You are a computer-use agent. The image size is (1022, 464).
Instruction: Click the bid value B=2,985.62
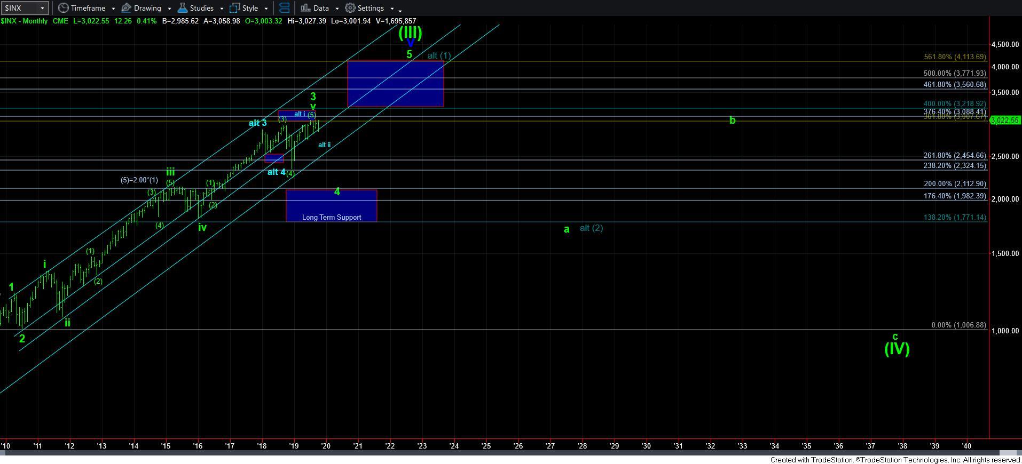click(x=180, y=21)
